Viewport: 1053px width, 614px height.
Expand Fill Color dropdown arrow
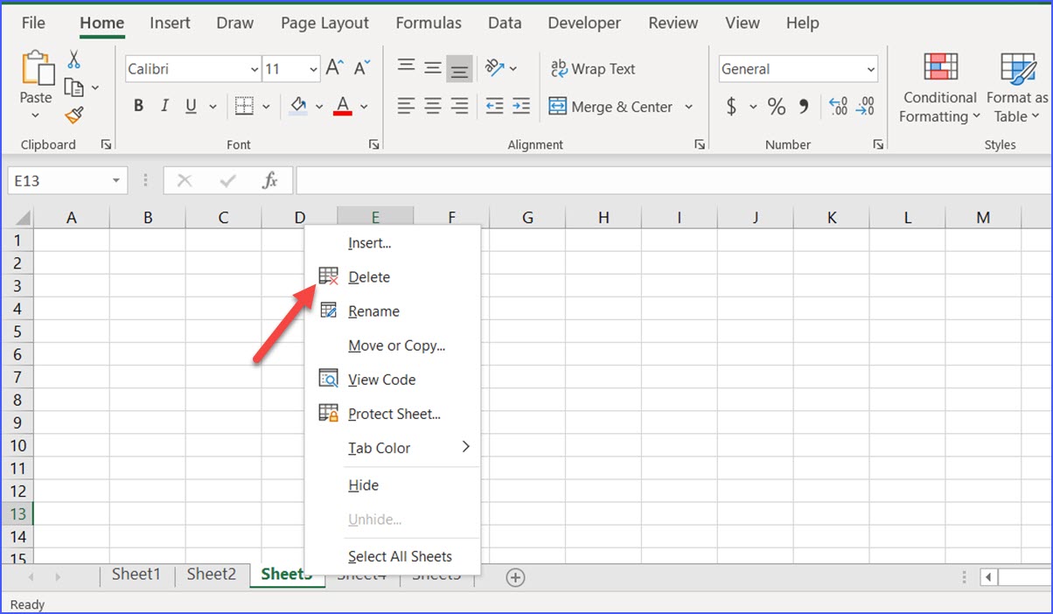(x=319, y=107)
